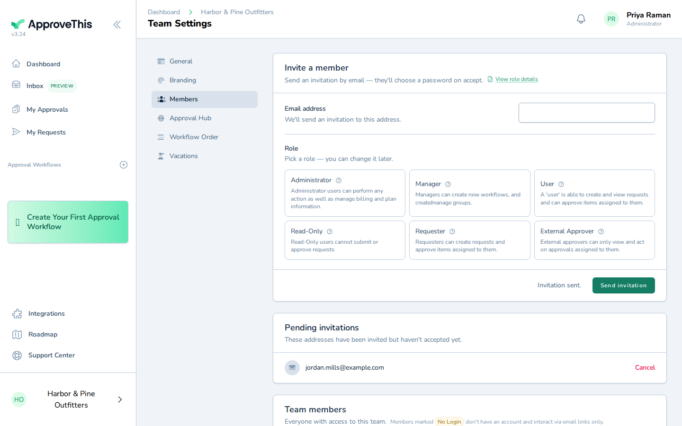This screenshot has width=682, height=426.
Task: Cancel the jordan.mills@example.com invitation
Action: 645,367
